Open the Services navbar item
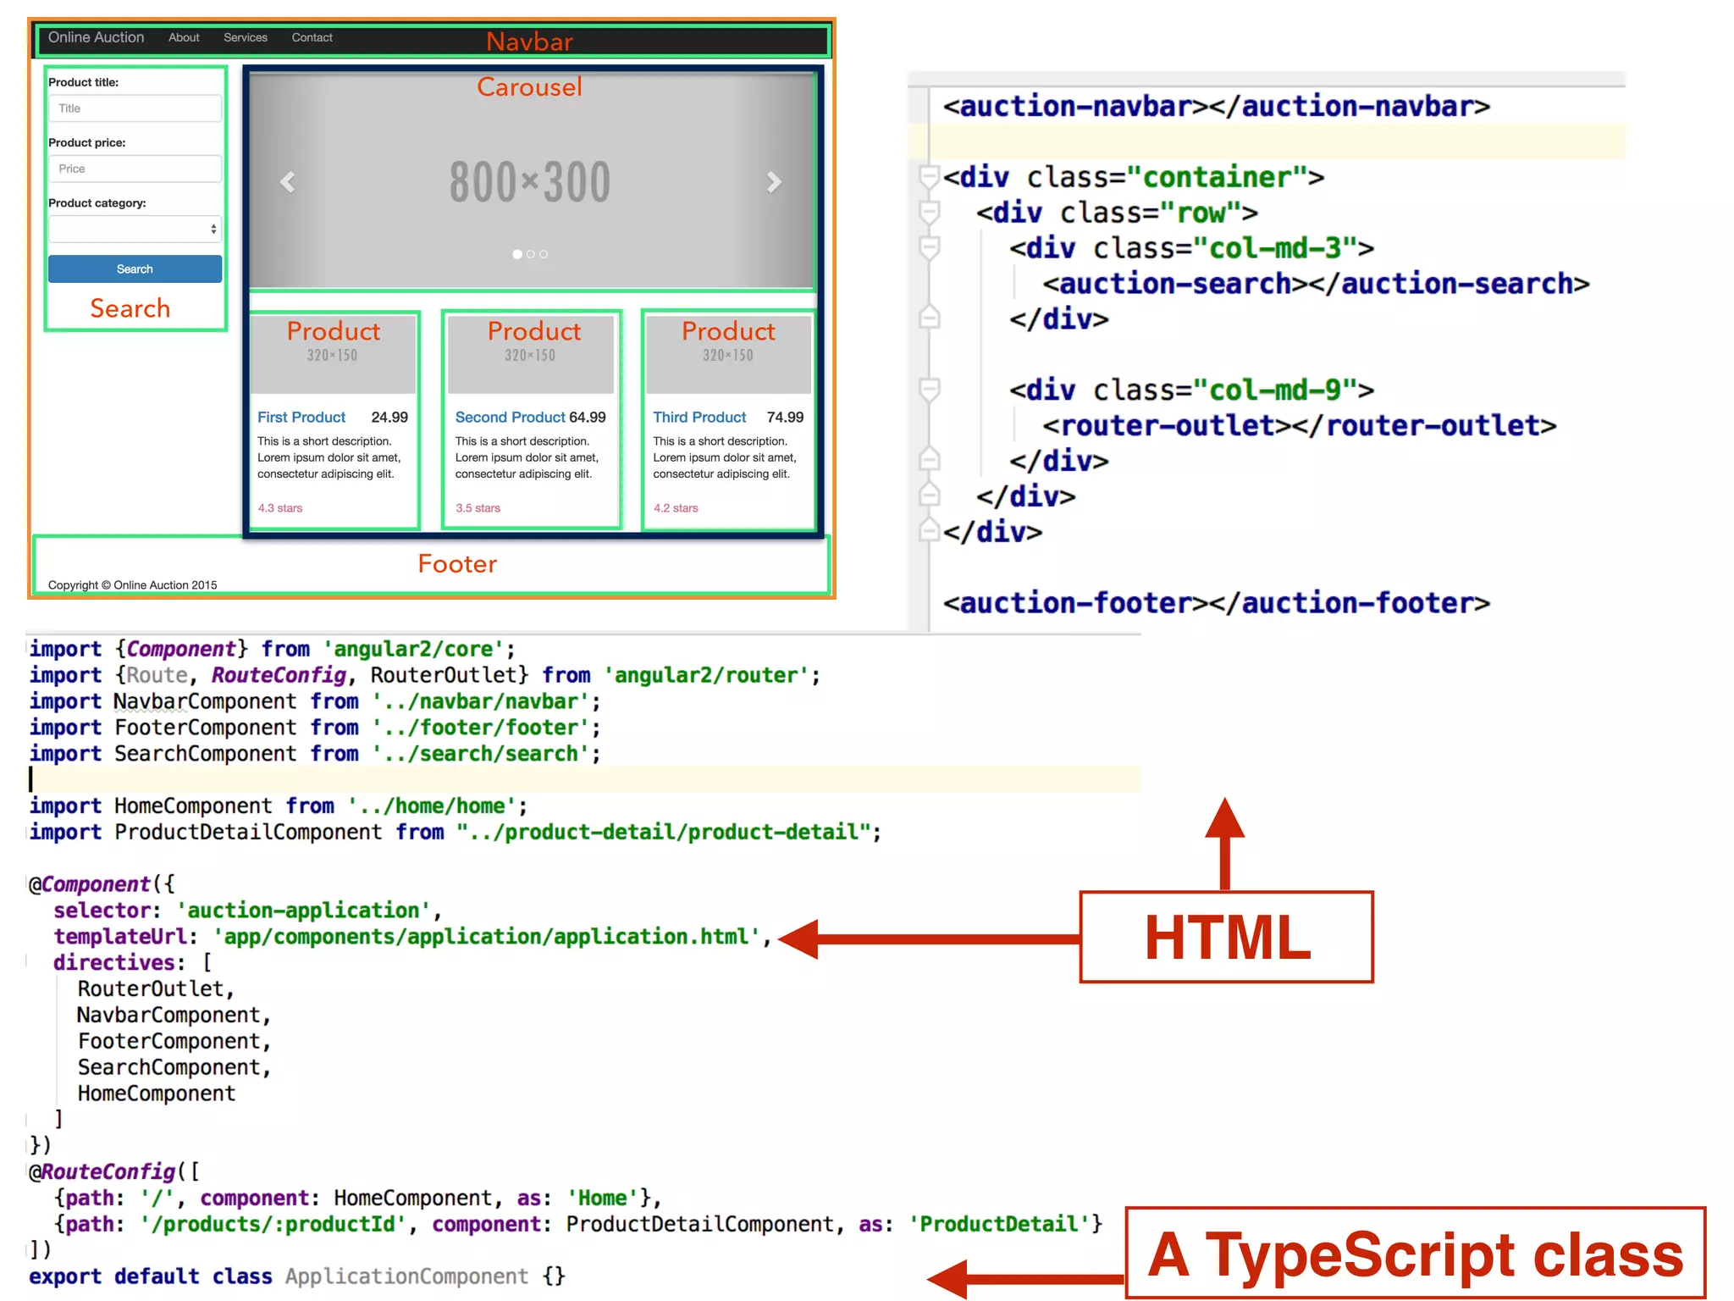Viewport: 1734px width, 1301px height. [x=246, y=37]
